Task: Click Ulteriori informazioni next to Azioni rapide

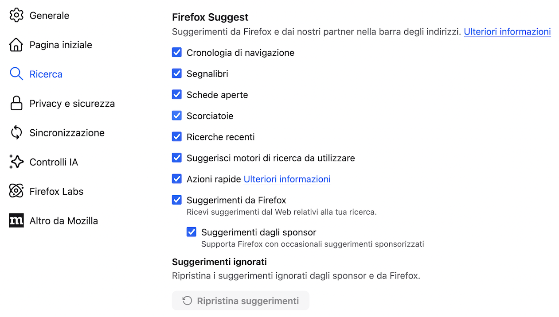Action: [287, 179]
